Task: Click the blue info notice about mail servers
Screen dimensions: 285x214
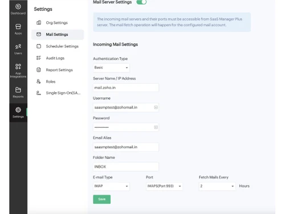Action: [x=172, y=22]
